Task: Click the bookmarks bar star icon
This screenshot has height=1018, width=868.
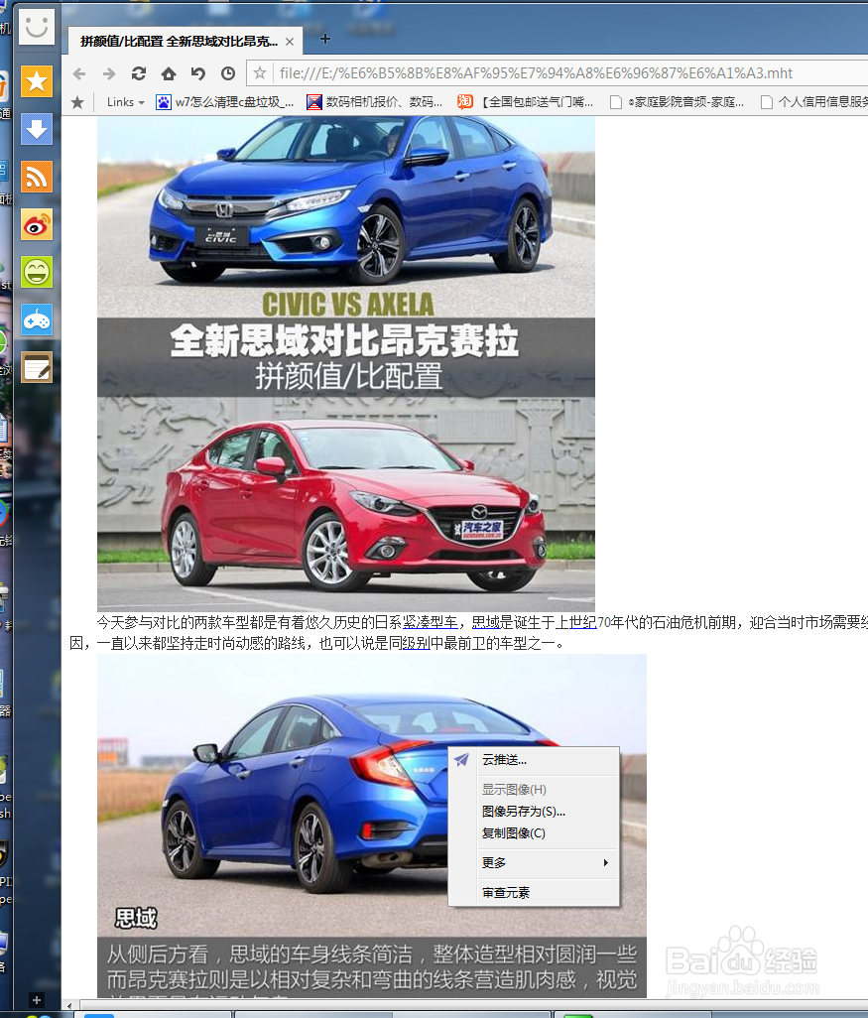Action: pos(77,102)
